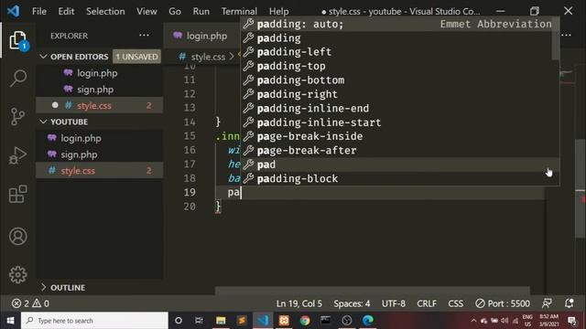Open the Search view icon
586x329 pixels.
point(18,79)
